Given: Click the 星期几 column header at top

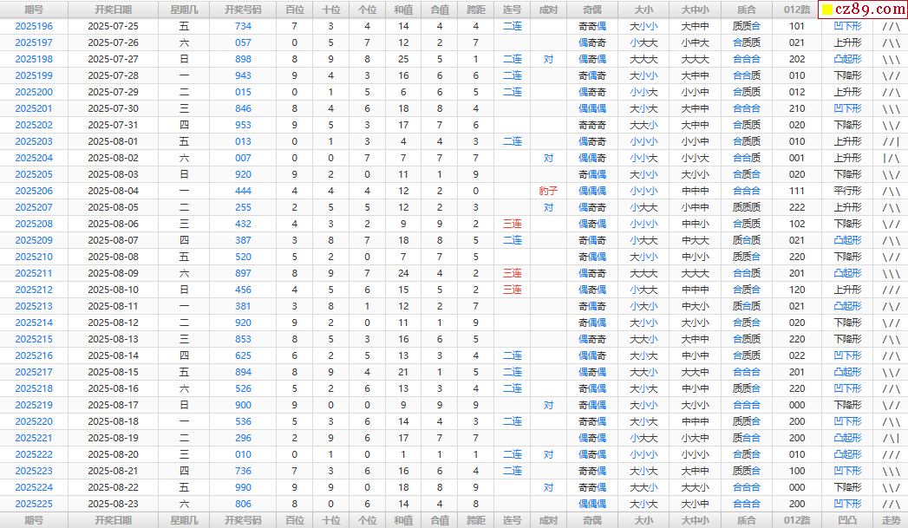Looking at the screenshot, I should coord(184,10).
